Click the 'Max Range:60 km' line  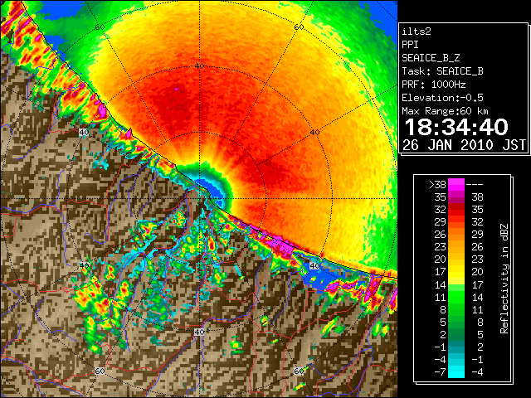(x=445, y=111)
